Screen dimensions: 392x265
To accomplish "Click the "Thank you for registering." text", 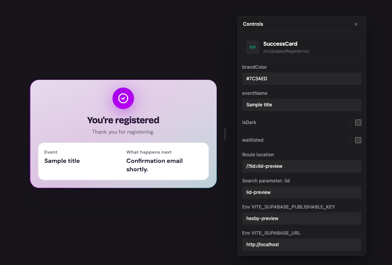I will click(123, 132).
